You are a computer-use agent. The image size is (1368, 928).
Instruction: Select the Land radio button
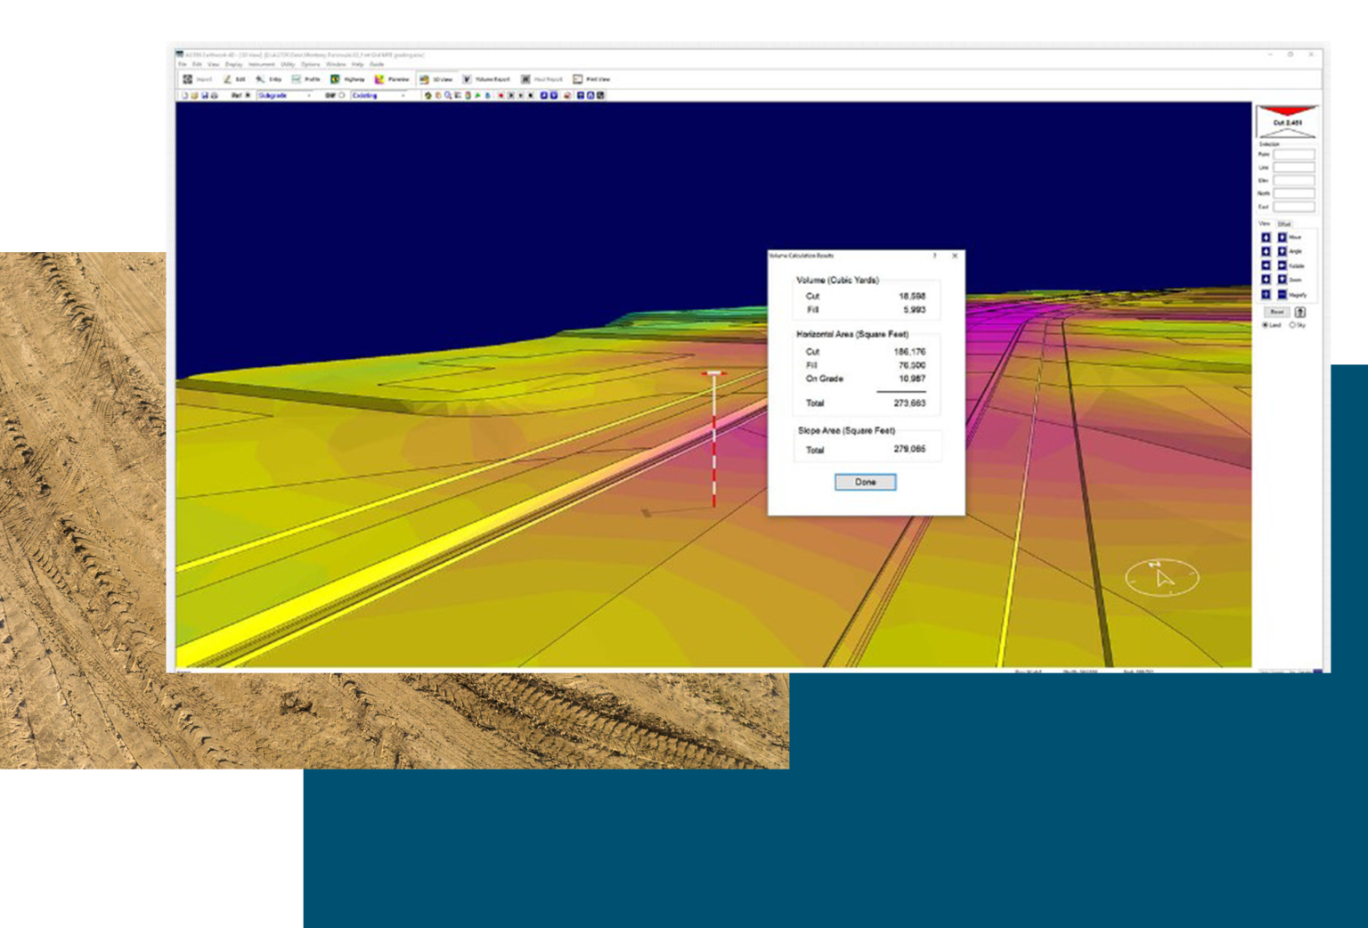pyautogui.click(x=1265, y=324)
